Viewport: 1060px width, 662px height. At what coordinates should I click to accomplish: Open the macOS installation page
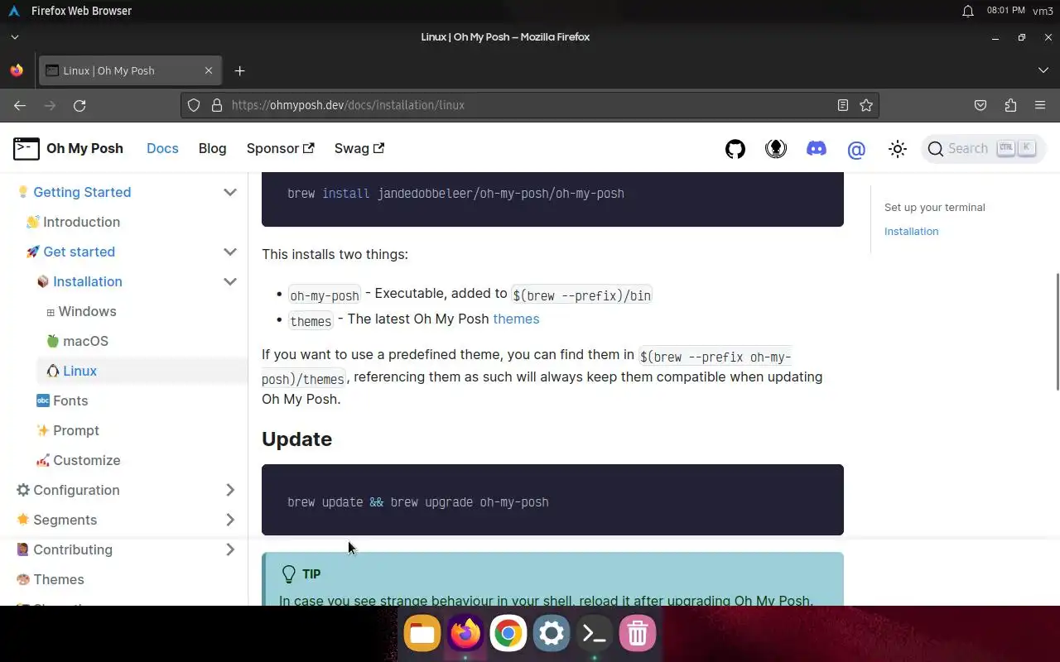(85, 341)
